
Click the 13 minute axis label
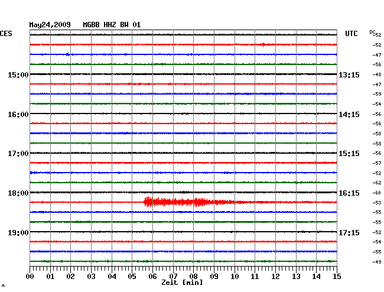click(x=296, y=276)
